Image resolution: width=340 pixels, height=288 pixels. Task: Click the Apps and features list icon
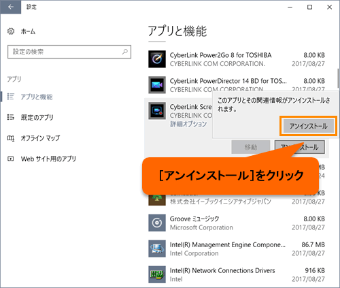tap(11, 97)
